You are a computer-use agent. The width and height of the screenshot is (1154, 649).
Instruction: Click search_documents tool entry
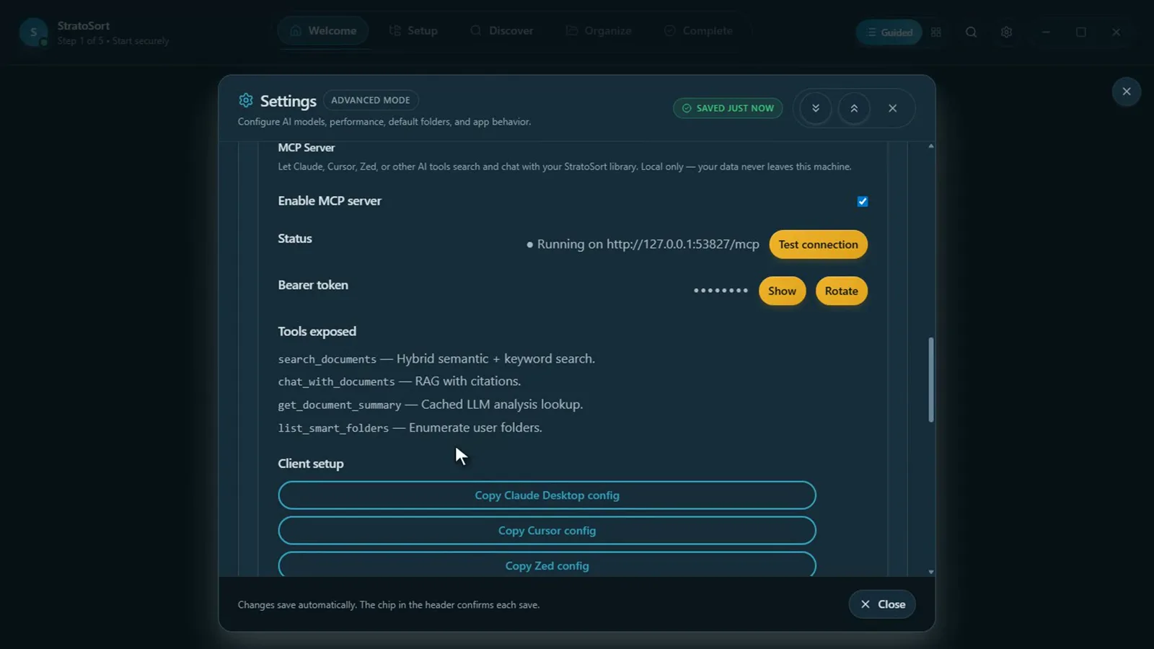[436, 359]
